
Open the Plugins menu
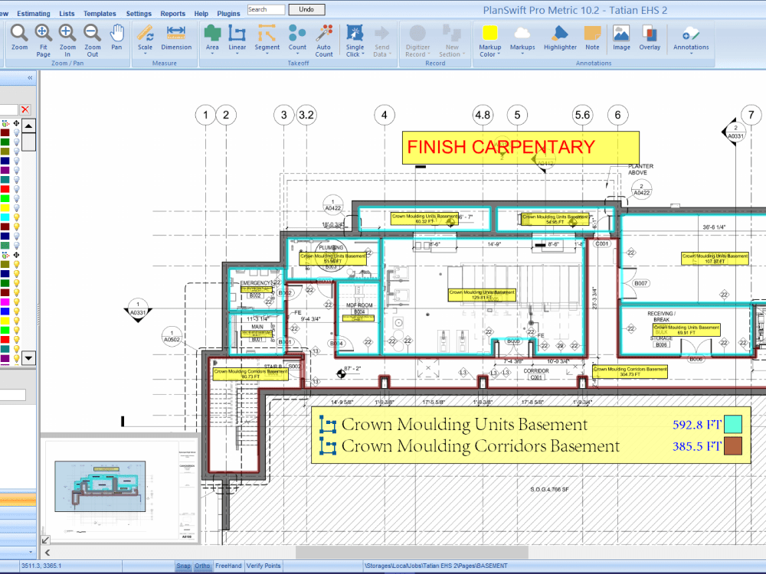[x=228, y=14]
